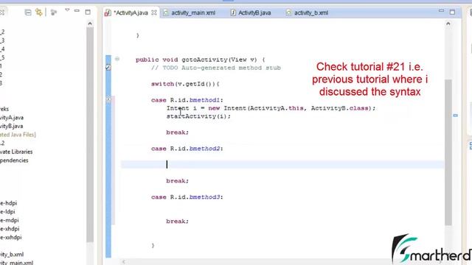Click the Package Explorer vertical scrollbar thumb
This screenshot has height=265, width=472.
click(x=90, y=134)
